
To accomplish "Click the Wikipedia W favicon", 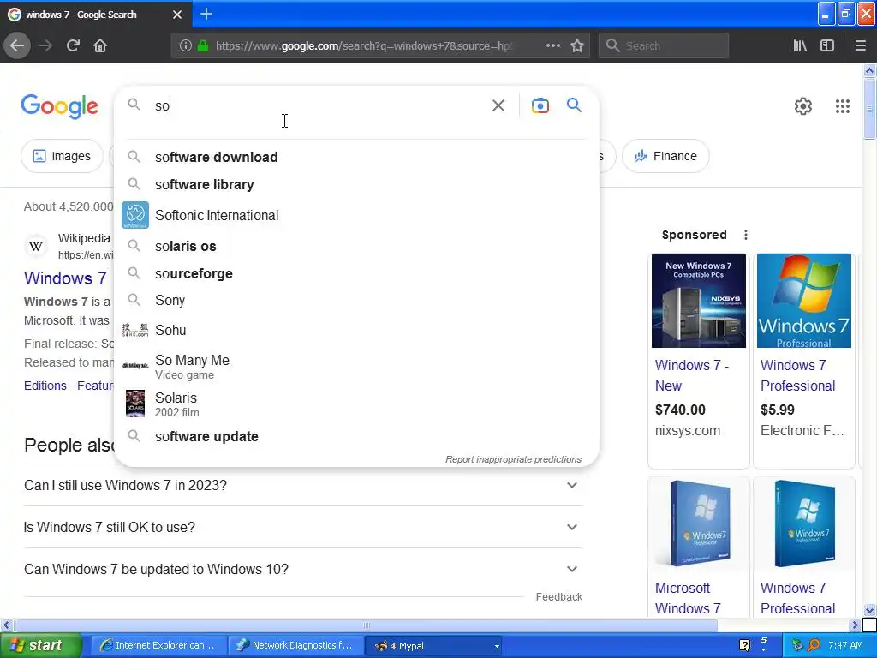I will tap(36, 246).
